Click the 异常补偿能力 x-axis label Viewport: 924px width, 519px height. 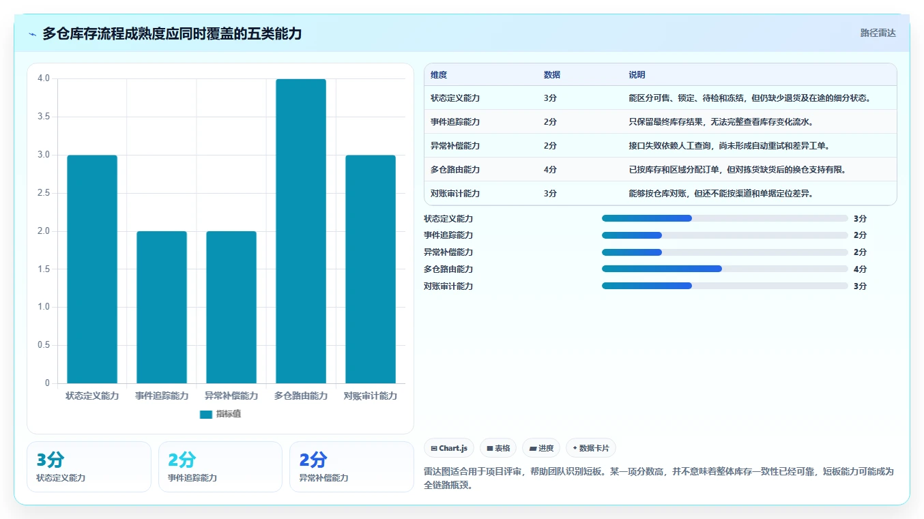point(231,396)
